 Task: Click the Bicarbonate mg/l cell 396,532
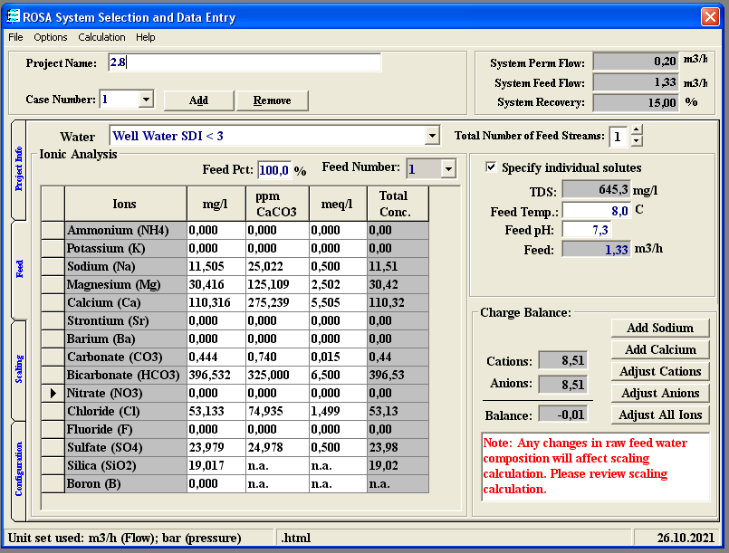(x=216, y=375)
